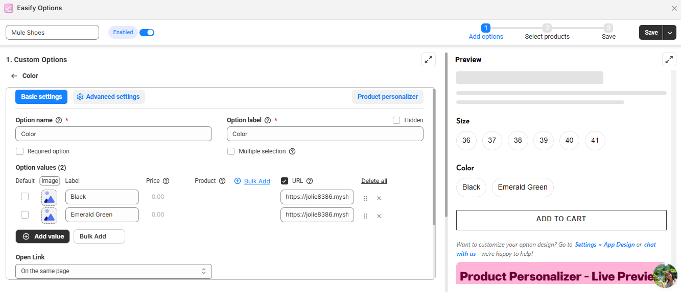
Task: Open the Open Link dropdown
Action: pyautogui.click(x=113, y=271)
